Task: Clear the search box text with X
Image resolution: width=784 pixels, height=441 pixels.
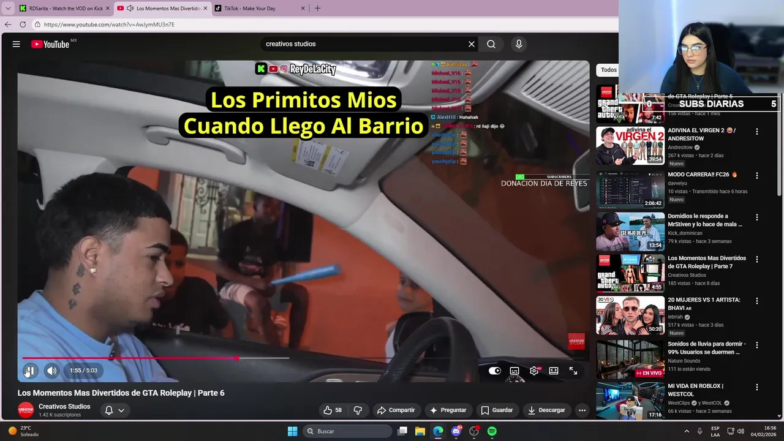Action: (472, 44)
